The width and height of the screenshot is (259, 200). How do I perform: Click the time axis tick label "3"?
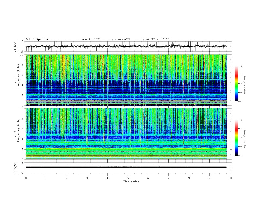point(87,178)
